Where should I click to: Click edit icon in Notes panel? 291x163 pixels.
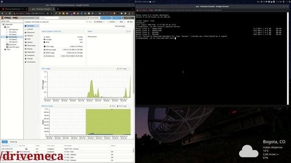(x=127, y=31)
